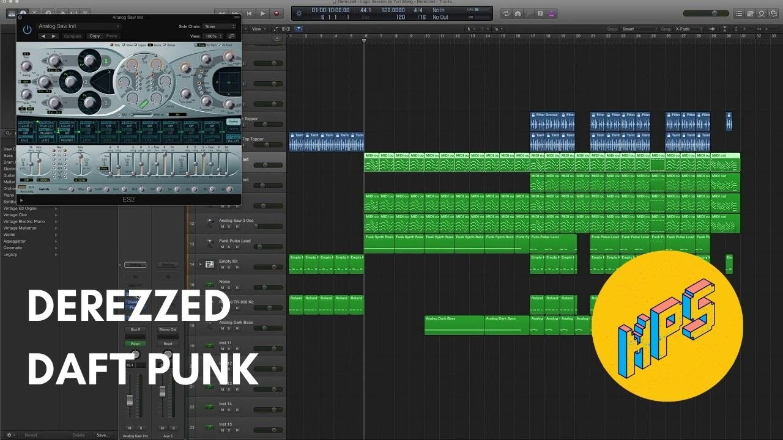Click the Play button in transport
Image resolution: width=783 pixels, height=440 pixels.
click(263, 13)
